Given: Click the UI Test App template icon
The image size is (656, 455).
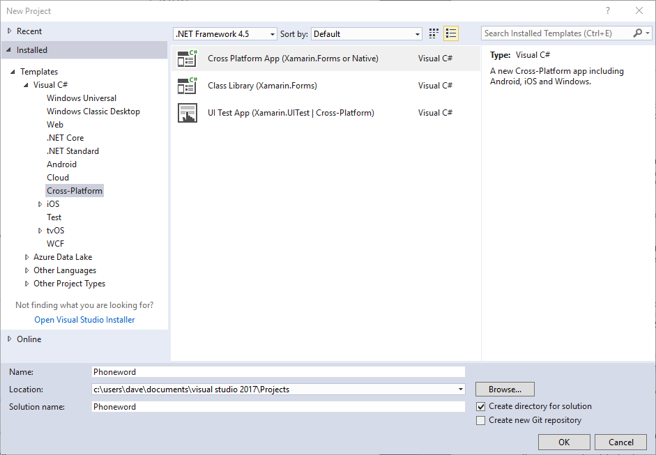Looking at the screenshot, I should (x=187, y=113).
